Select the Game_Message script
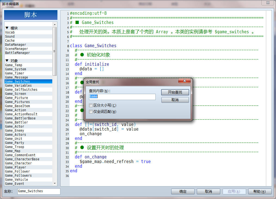The image size is (276, 199). coord(29,77)
